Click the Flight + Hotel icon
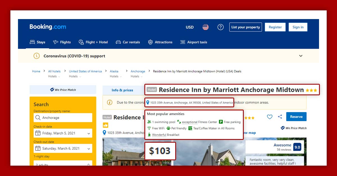The image size is (337, 176). point(81,42)
